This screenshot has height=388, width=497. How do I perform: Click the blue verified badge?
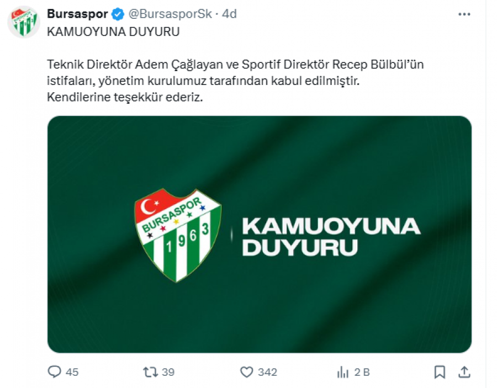(x=118, y=14)
